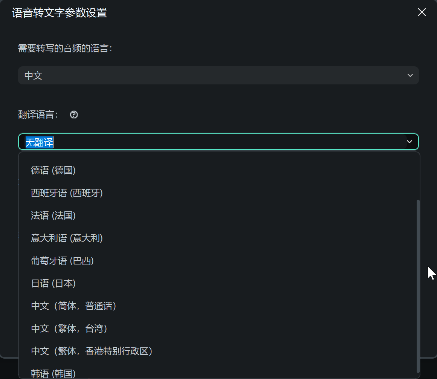
Task: Select 德语 (德国) as translation language
Action: pyautogui.click(x=53, y=170)
